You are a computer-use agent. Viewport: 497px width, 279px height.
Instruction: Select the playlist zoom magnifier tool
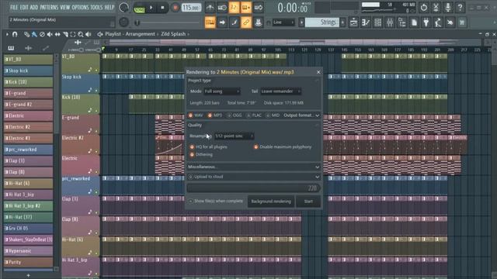(x=81, y=34)
